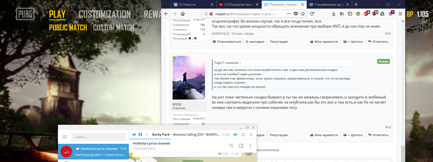Select the PLAY tab in PUBG

[x=57, y=14]
